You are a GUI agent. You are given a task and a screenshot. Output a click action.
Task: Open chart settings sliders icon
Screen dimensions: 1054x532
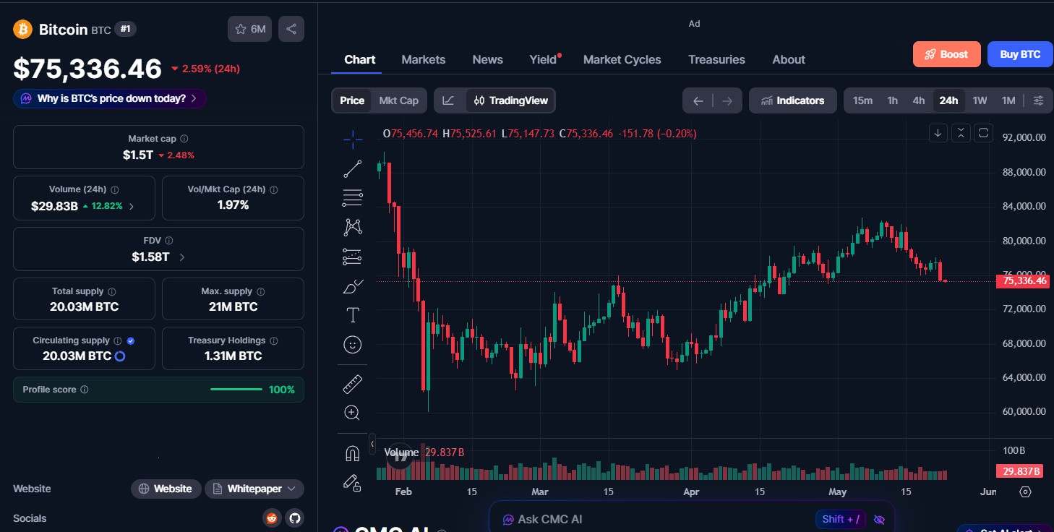coord(1038,100)
